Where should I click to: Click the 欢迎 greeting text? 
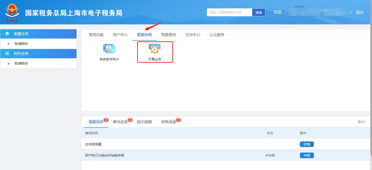coord(279,12)
